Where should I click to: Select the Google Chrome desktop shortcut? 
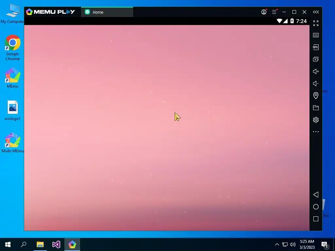pos(13,48)
